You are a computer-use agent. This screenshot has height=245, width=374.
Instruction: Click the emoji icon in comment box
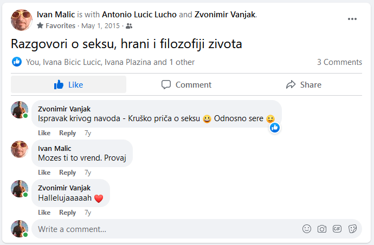[x=307, y=229]
